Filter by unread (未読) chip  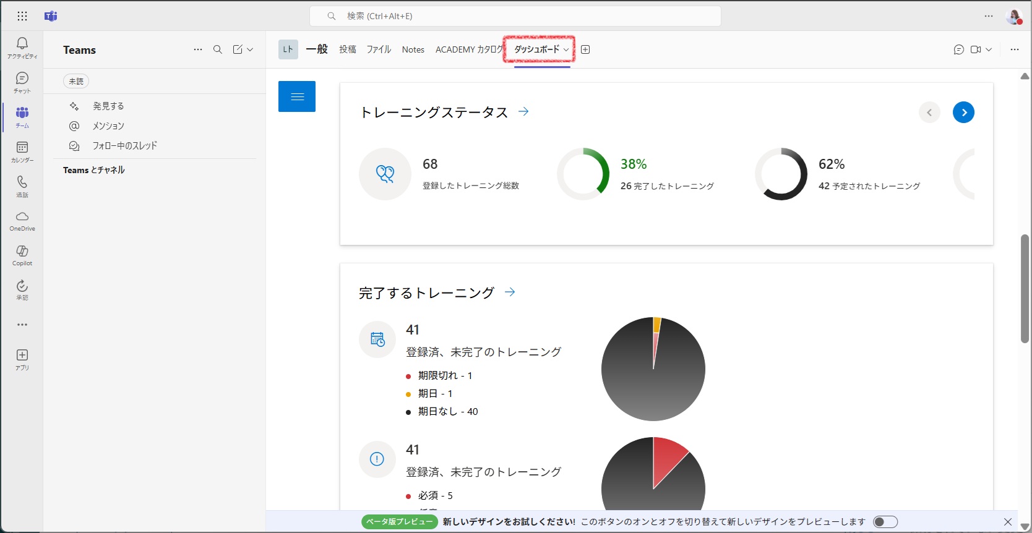tap(76, 81)
